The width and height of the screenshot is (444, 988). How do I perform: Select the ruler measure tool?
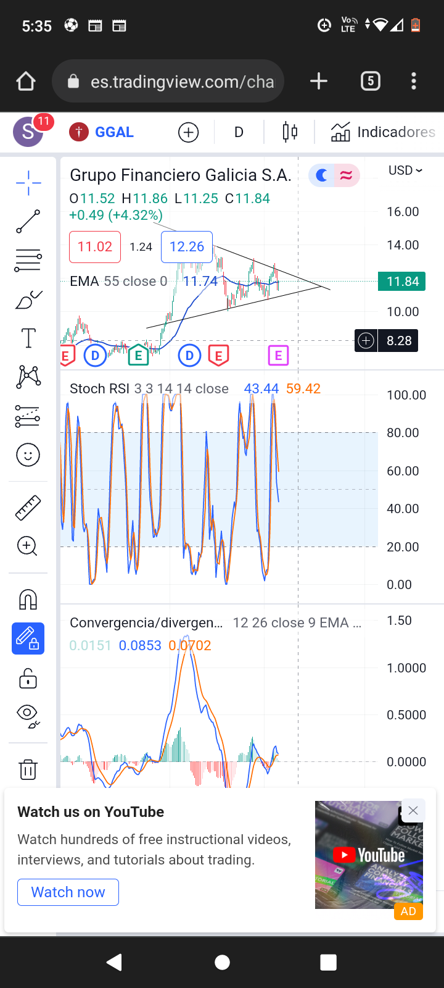[28, 508]
